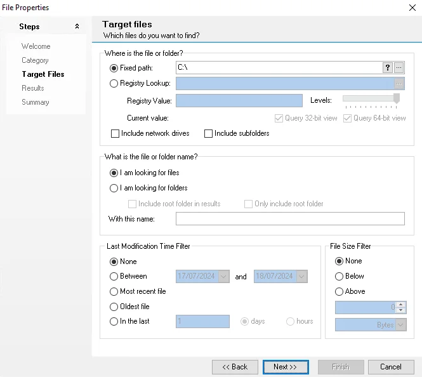Click the Finish button
422x377 pixels.
341,367
